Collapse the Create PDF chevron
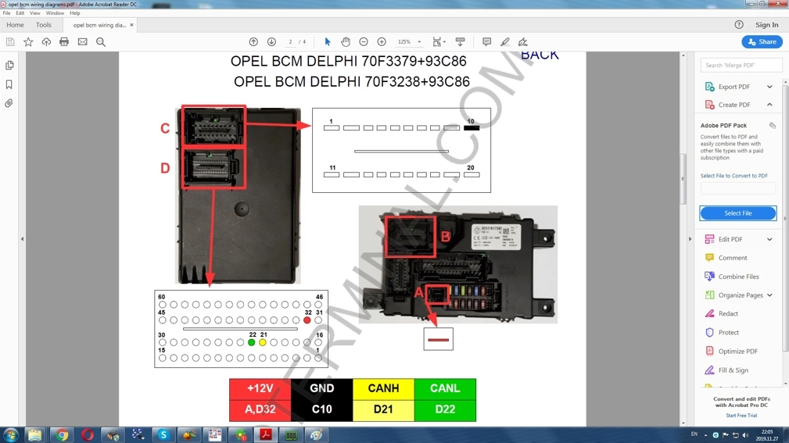Image resolution: width=789 pixels, height=443 pixels. click(x=769, y=105)
